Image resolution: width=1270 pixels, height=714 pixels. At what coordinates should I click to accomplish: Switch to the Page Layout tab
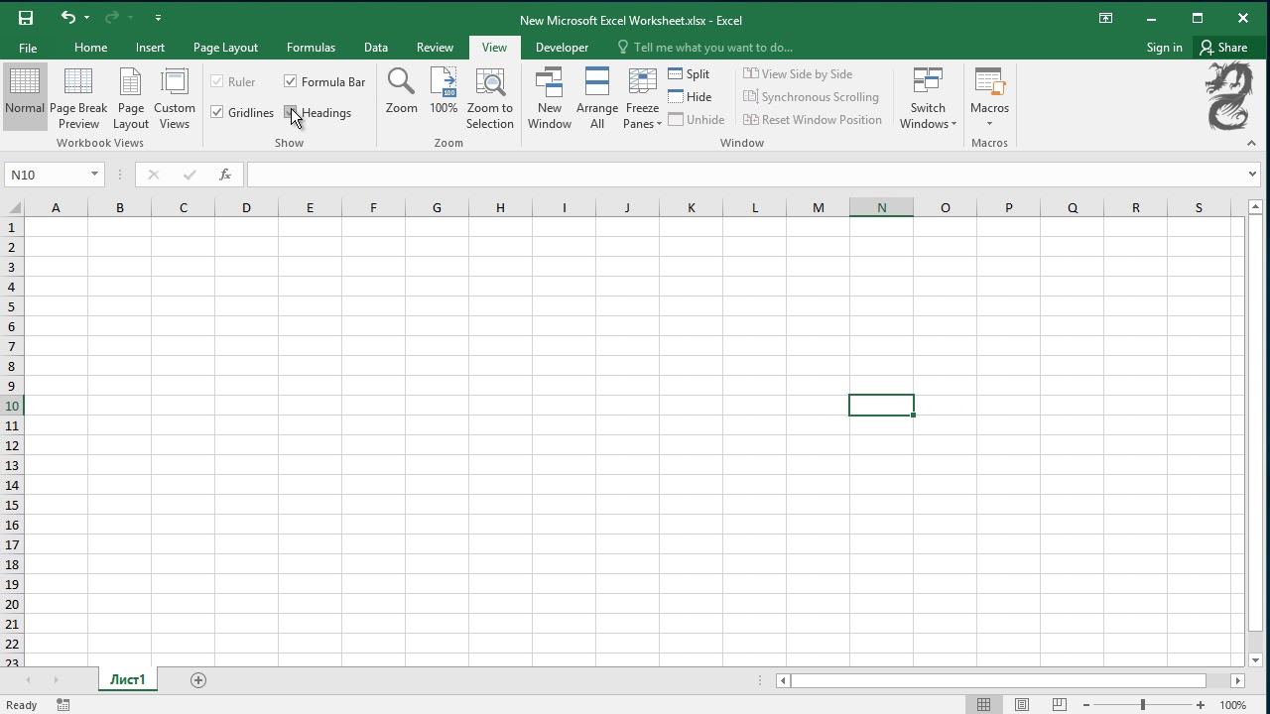225,48
